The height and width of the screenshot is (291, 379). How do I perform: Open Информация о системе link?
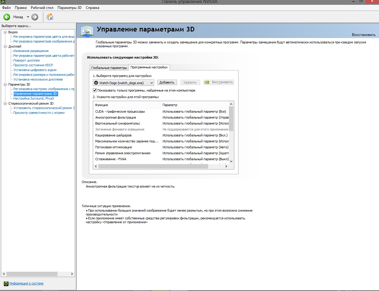pos(26,284)
